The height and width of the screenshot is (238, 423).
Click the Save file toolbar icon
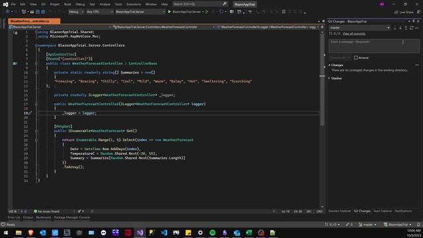tap(38, 12)
